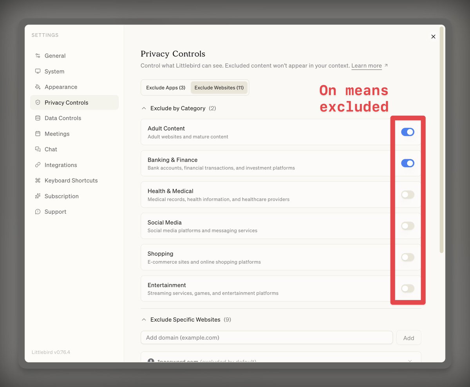Enable Social Media exclusion toggle

tap(407, 226)
